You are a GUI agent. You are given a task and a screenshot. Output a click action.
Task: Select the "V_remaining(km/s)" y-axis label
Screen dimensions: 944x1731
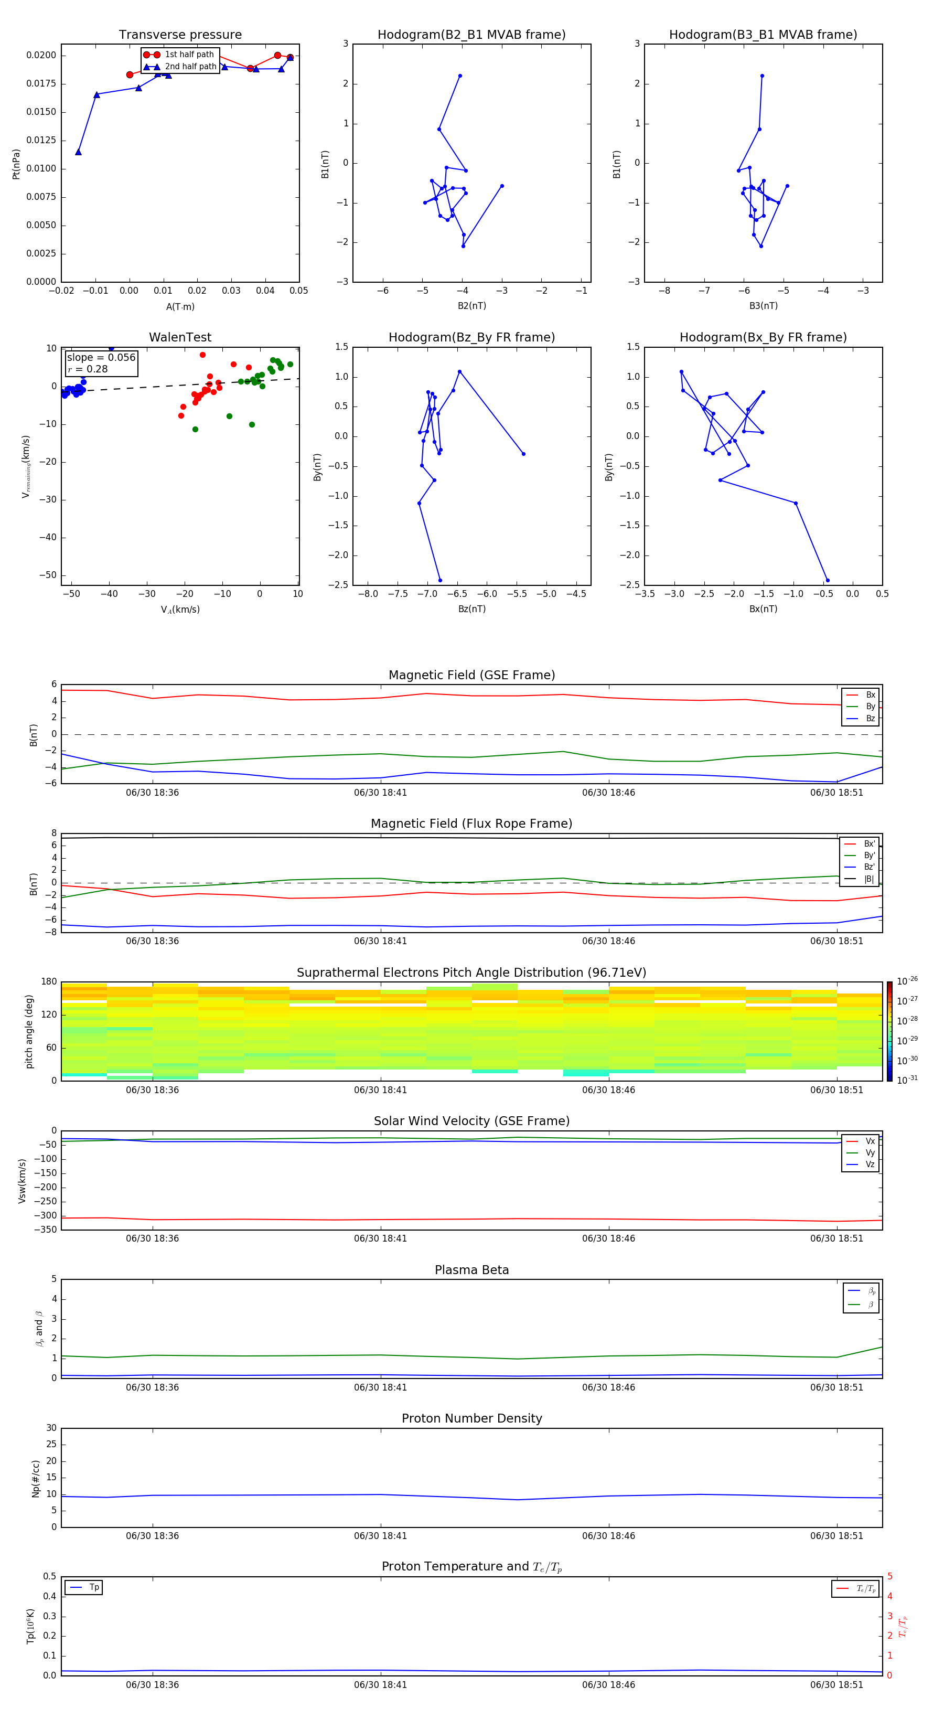[26, 466]
